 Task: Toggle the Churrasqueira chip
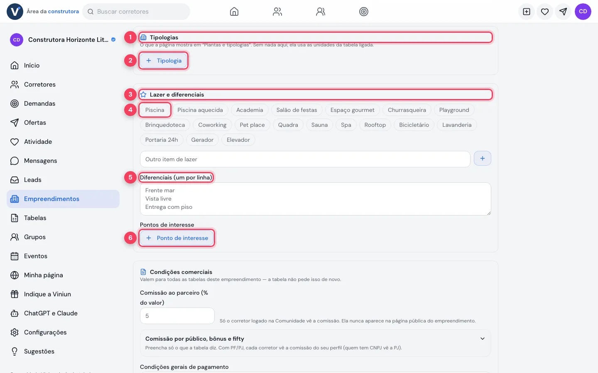click(x=407, y=110)
